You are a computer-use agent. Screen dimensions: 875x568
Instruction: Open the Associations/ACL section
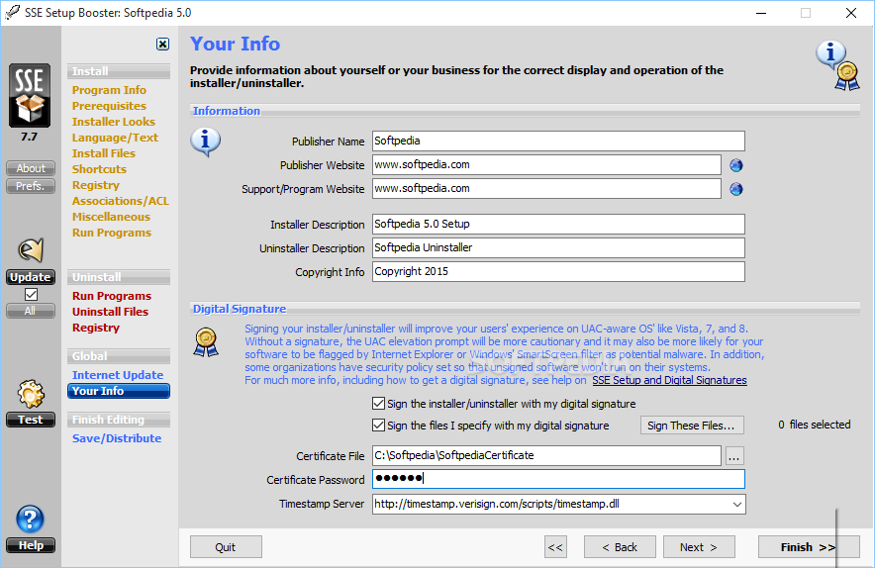(x=120, y=201)
